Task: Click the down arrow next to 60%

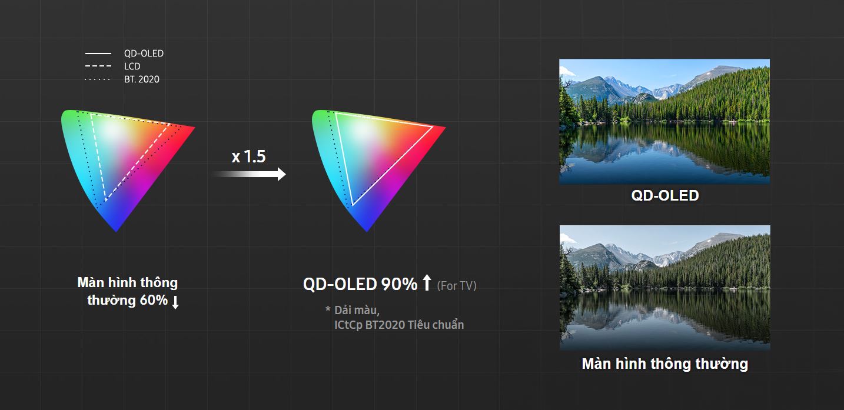Action: 175,302
